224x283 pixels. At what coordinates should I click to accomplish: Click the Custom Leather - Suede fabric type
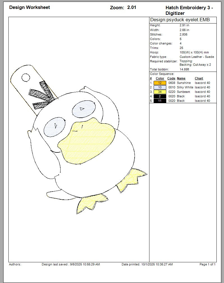coord(197,57)
